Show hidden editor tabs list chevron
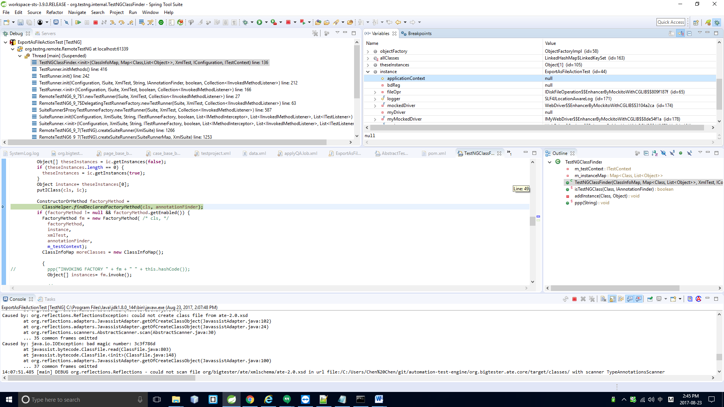This screenshot has height=407, width=724. (x=509, y=153)
